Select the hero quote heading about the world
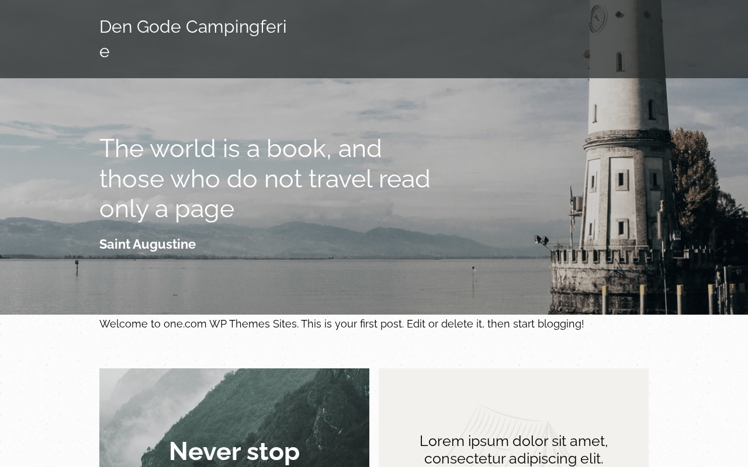The width and height of the screenshot is (748, 467). coord(265,178)
